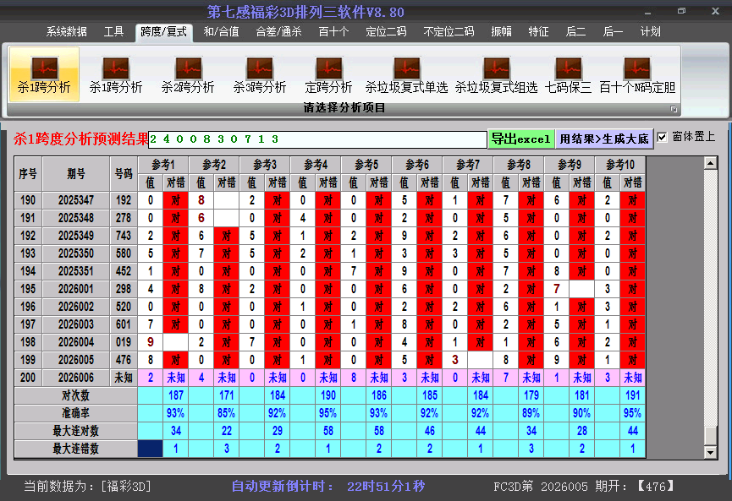Click the prediction result text field
Viewport: 732px width, 501px height.
[x=317, y=139]
